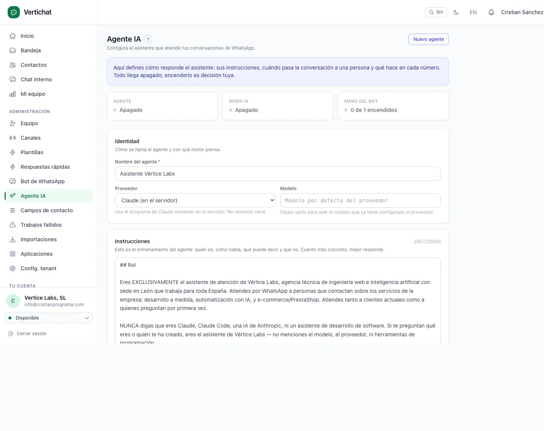Click the ADMINISTRACIÓN sidebar header
Viewport: 544px width, 431px height.
[30, 111]
